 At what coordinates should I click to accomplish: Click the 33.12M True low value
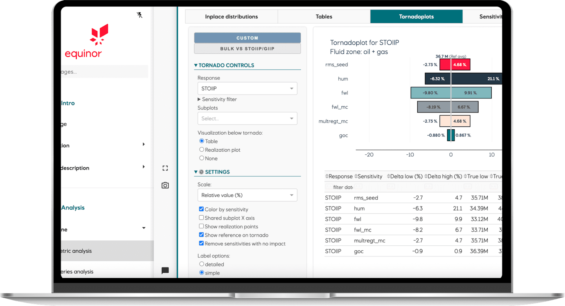[479, 219]
